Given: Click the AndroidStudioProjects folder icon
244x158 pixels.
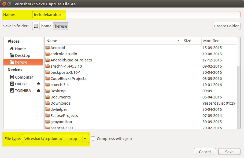Looking at the screenshot, I should [48, 60].
